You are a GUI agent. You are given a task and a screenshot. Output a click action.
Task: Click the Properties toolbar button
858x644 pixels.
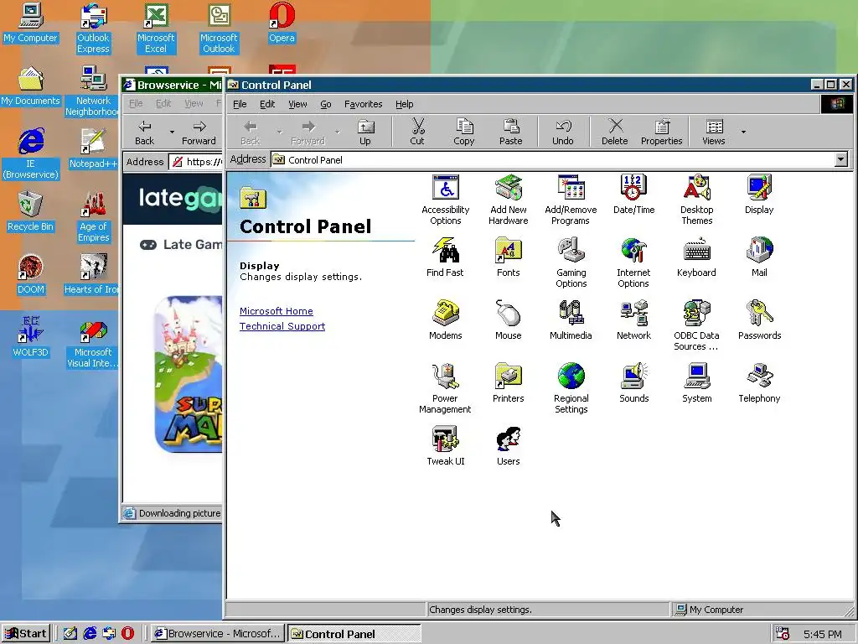662,132
